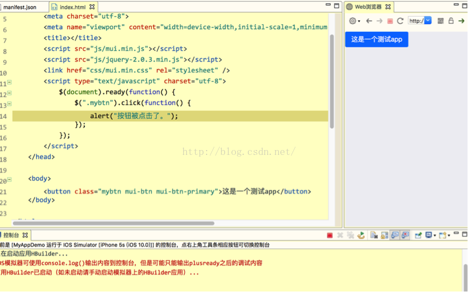Viewport: 468px width, 292px height.
Task: Click the editor horizontal scrollbar thumb
Action: point(114,223)
